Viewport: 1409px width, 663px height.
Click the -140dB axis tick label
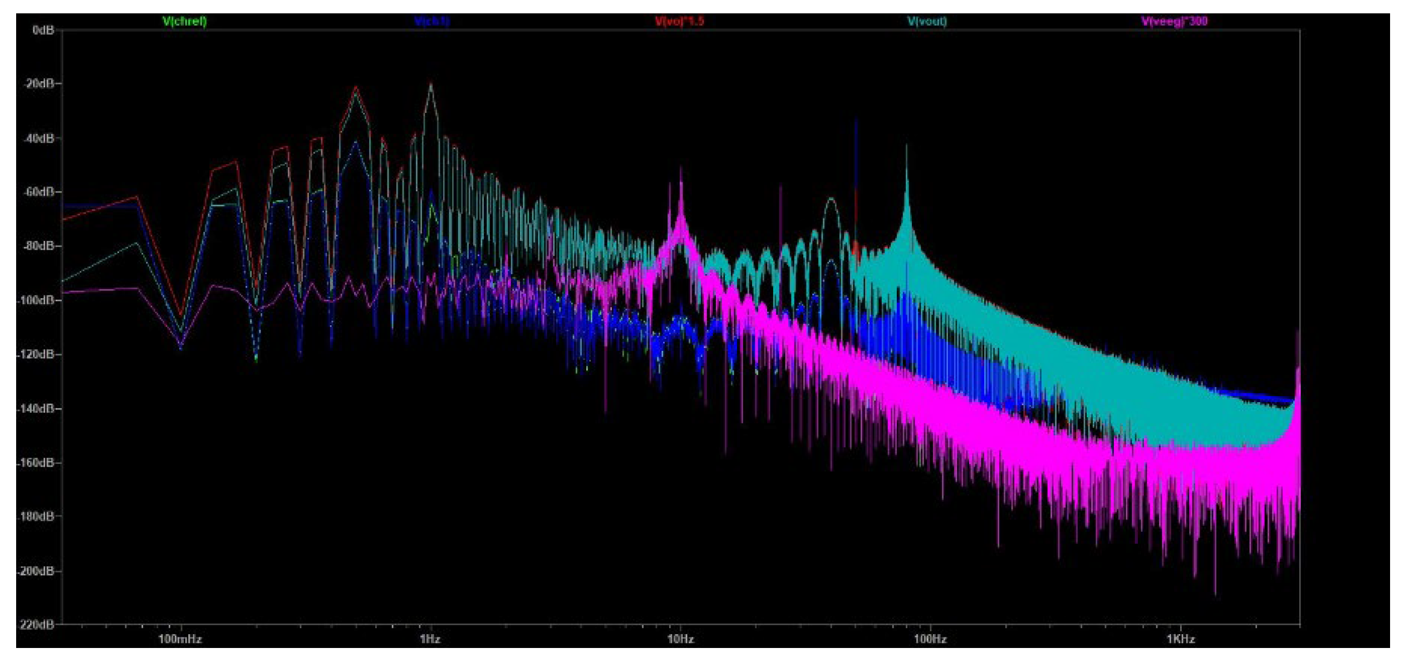pos(37,409)
